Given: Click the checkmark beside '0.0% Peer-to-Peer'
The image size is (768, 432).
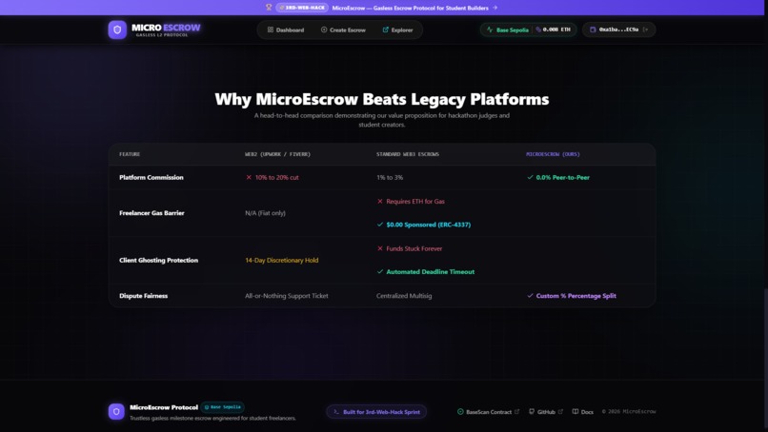Looking at the screenshot, I should coord(530,178).
